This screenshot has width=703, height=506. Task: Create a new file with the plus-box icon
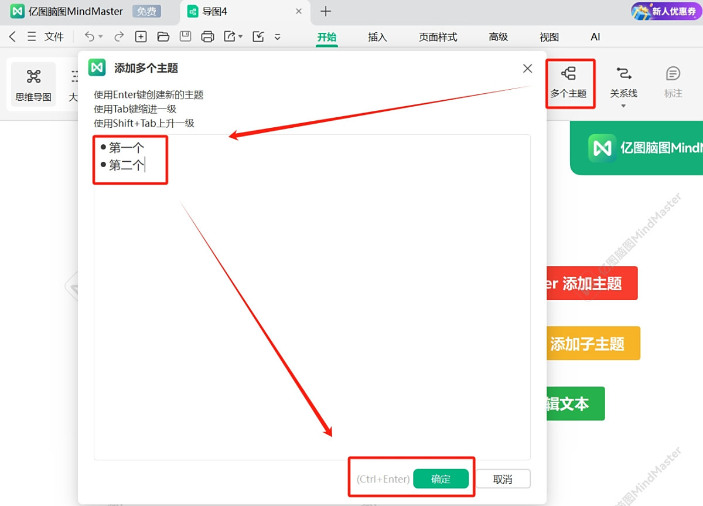[x=141, y=37]
